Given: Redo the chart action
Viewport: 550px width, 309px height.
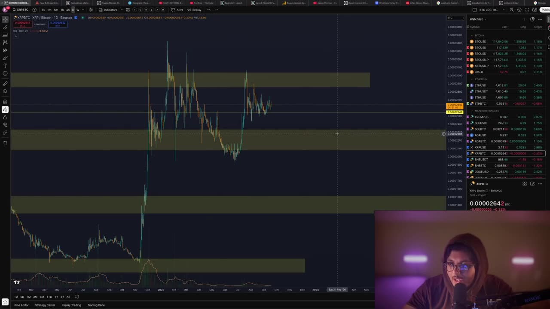Looking at the screenshot, I should pyautogui.click(x=217, y=10).
